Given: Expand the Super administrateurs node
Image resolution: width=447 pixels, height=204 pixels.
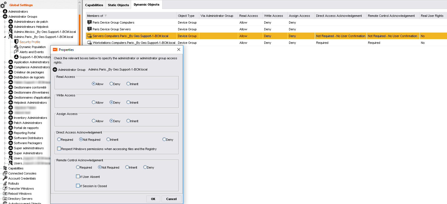Looking at the screenshot, I should click(x=5, y=148).
